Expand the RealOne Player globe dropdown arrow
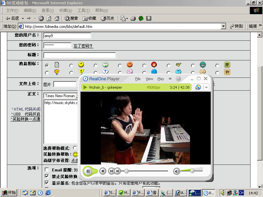 (x=206, y=87)
